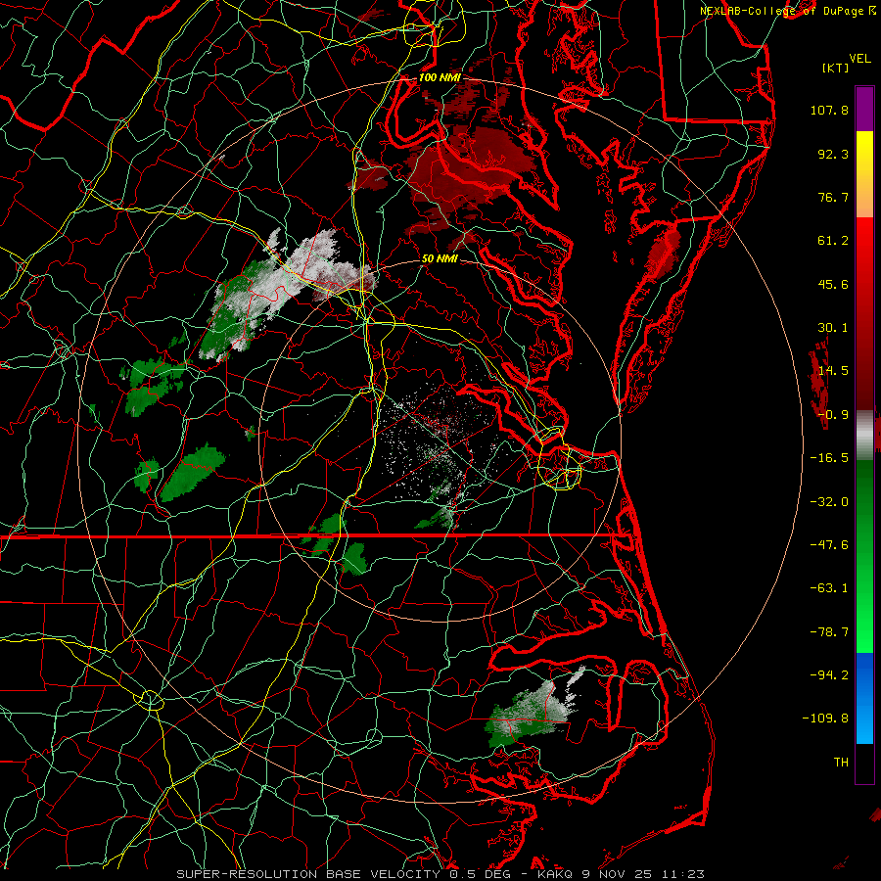Click the TH label on the legend
Screen dimensions: 881x881
tap(841, 763)
